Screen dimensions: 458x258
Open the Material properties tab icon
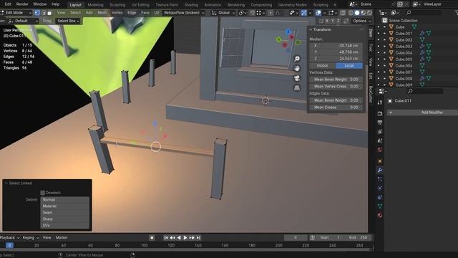point(380,216)
